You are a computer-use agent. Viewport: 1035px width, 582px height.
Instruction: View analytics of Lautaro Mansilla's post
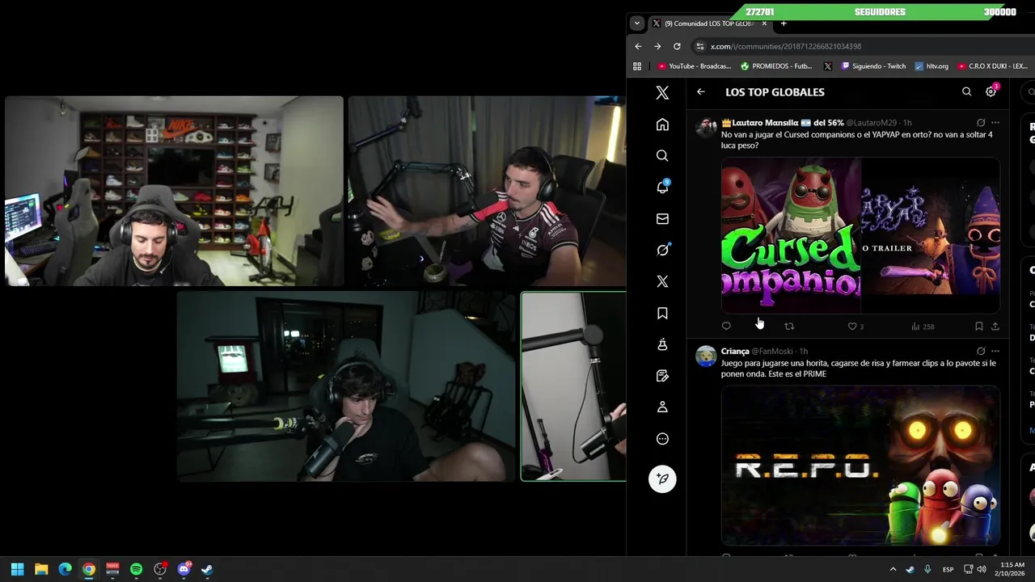(x=923, y=327)
